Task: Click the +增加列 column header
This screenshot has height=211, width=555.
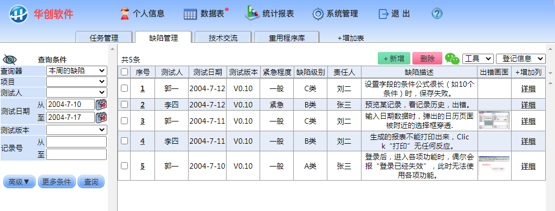Action: pos(528,72)
